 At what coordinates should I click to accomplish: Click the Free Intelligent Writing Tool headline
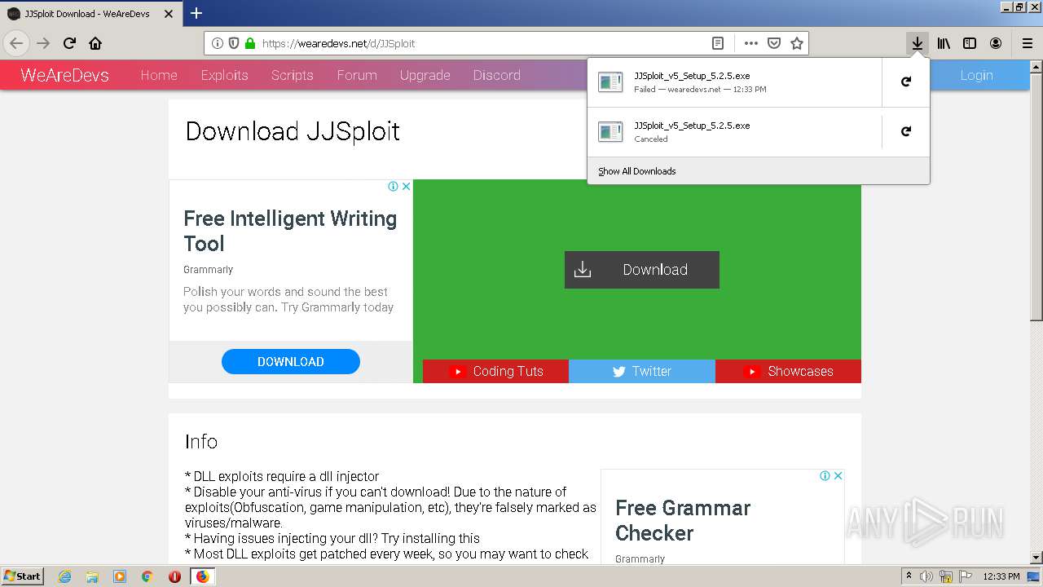290,231
